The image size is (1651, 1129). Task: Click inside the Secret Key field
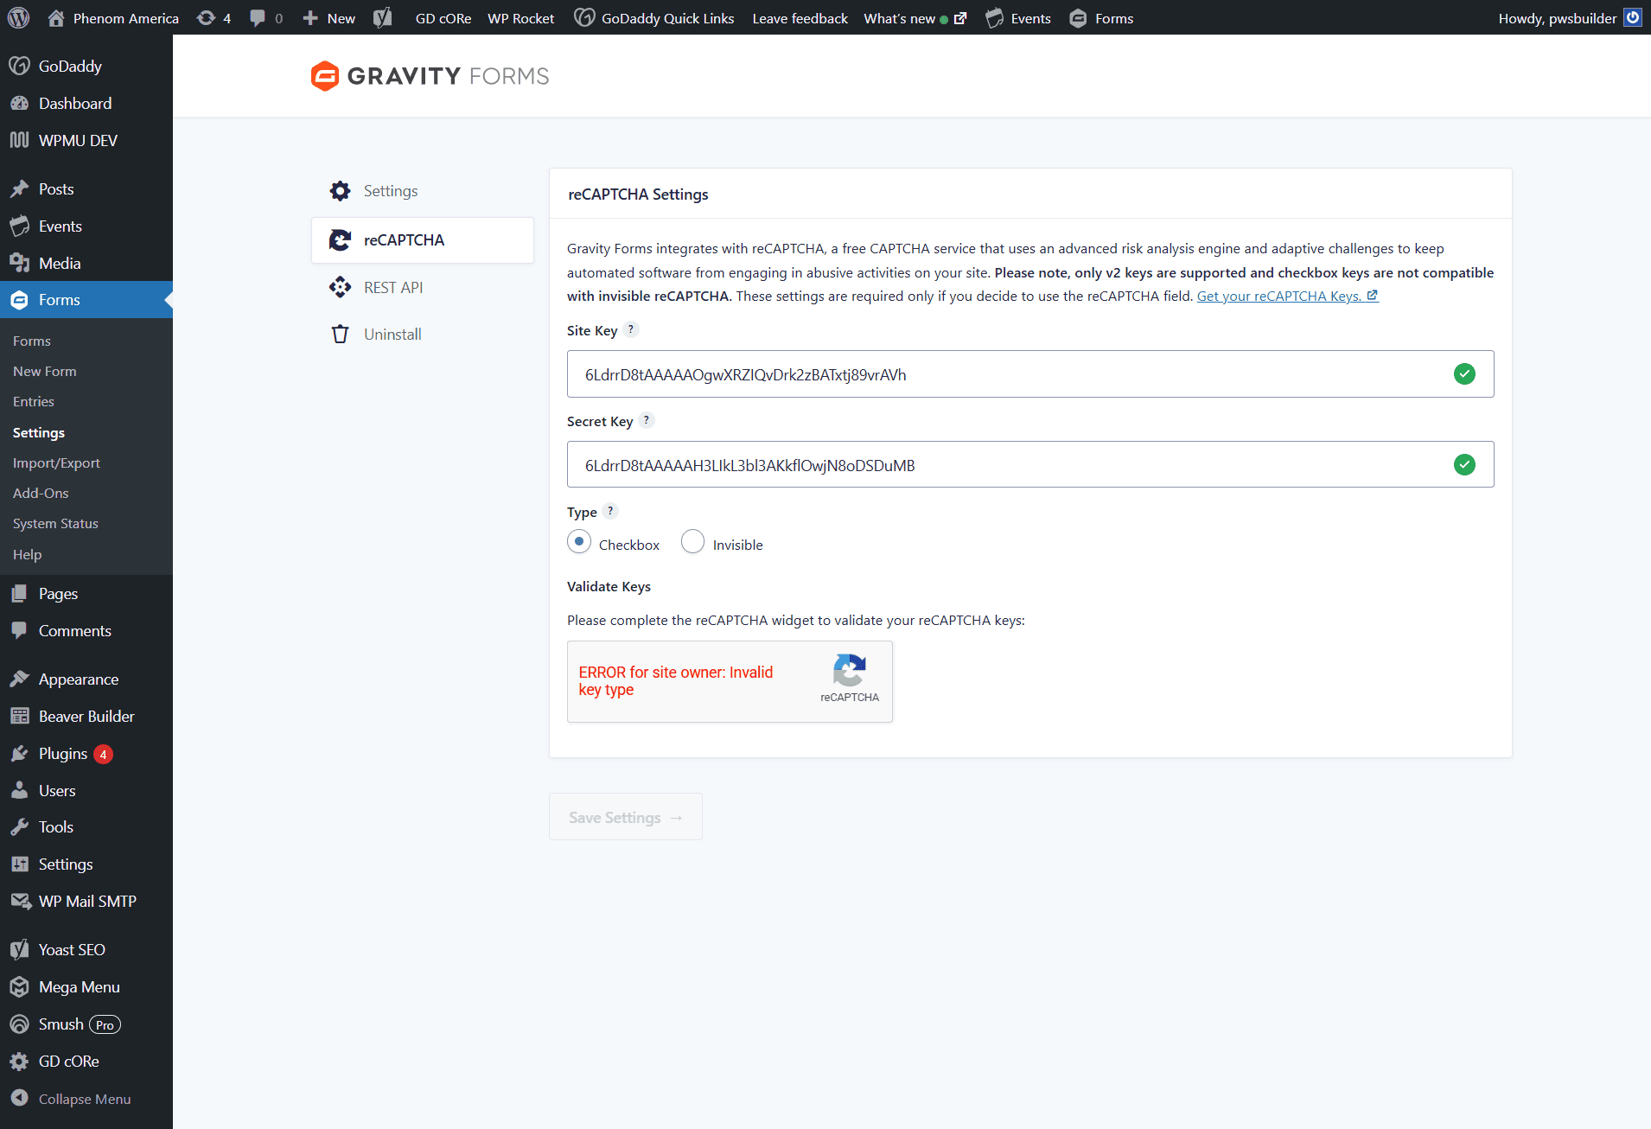click(x=1030, y=465)
